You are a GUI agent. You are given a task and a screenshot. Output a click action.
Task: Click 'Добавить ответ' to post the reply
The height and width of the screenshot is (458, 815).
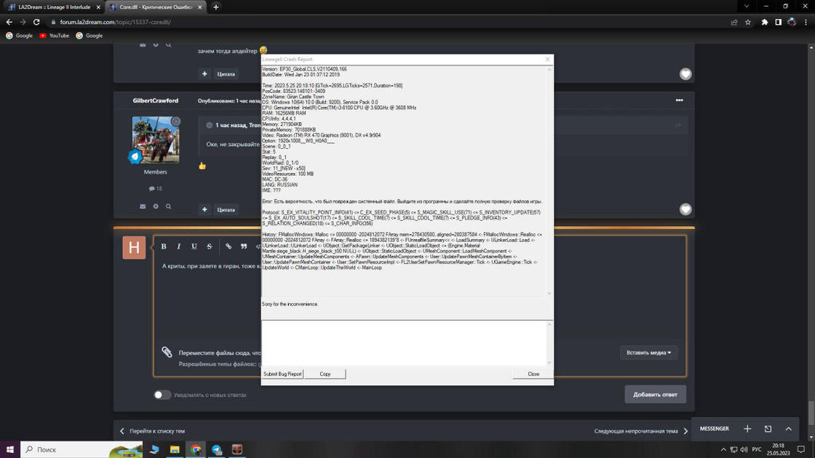655,394
